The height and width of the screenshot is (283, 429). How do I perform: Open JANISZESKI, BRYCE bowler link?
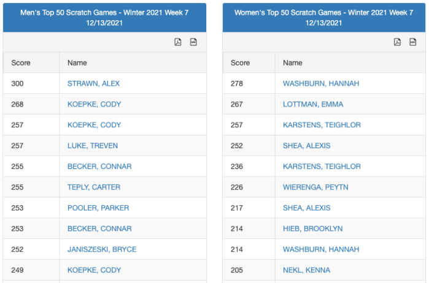102,249
